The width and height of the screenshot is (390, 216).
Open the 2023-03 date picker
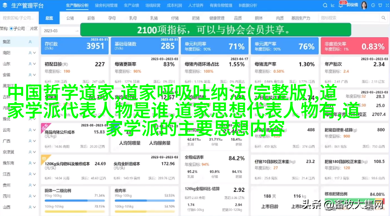[60, 31]
